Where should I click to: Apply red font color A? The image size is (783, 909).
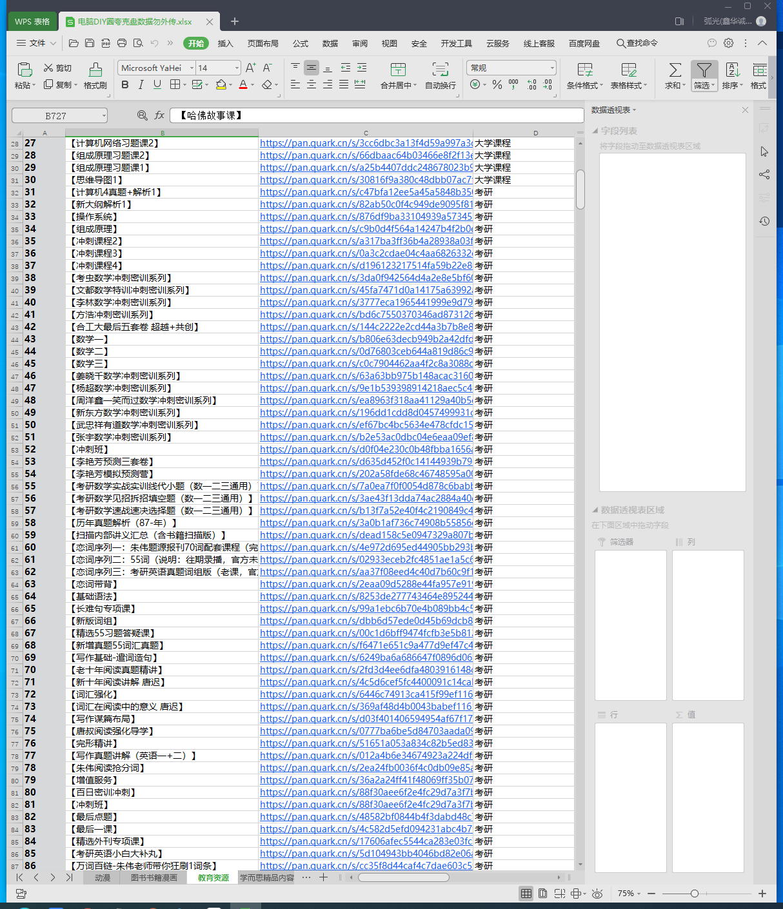click(243, 84)
